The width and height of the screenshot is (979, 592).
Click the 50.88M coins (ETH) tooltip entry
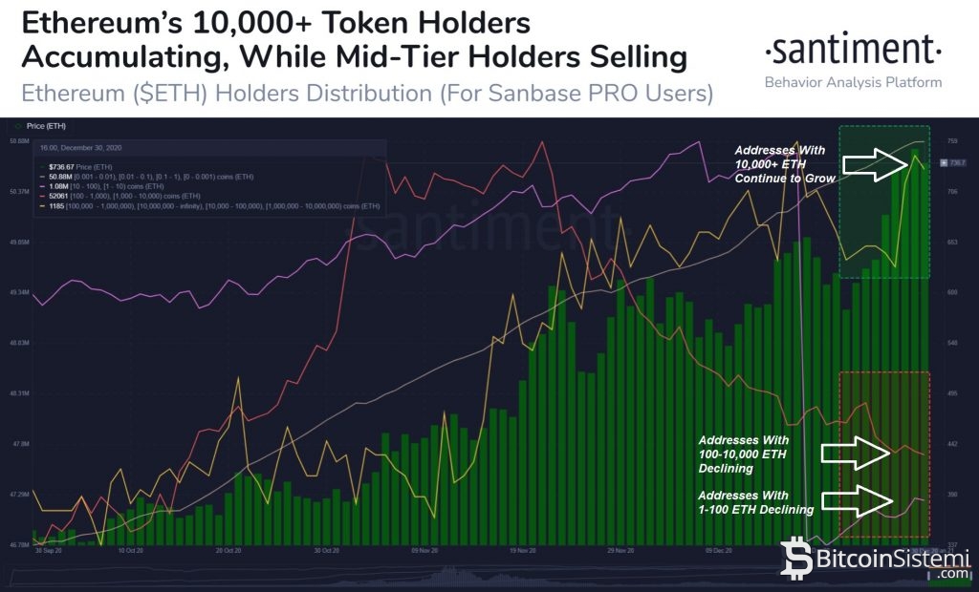(x=143, y=176)
